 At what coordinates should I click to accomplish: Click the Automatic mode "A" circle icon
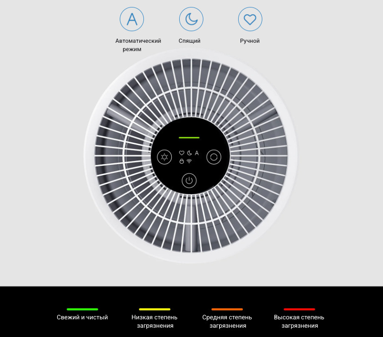132,20
